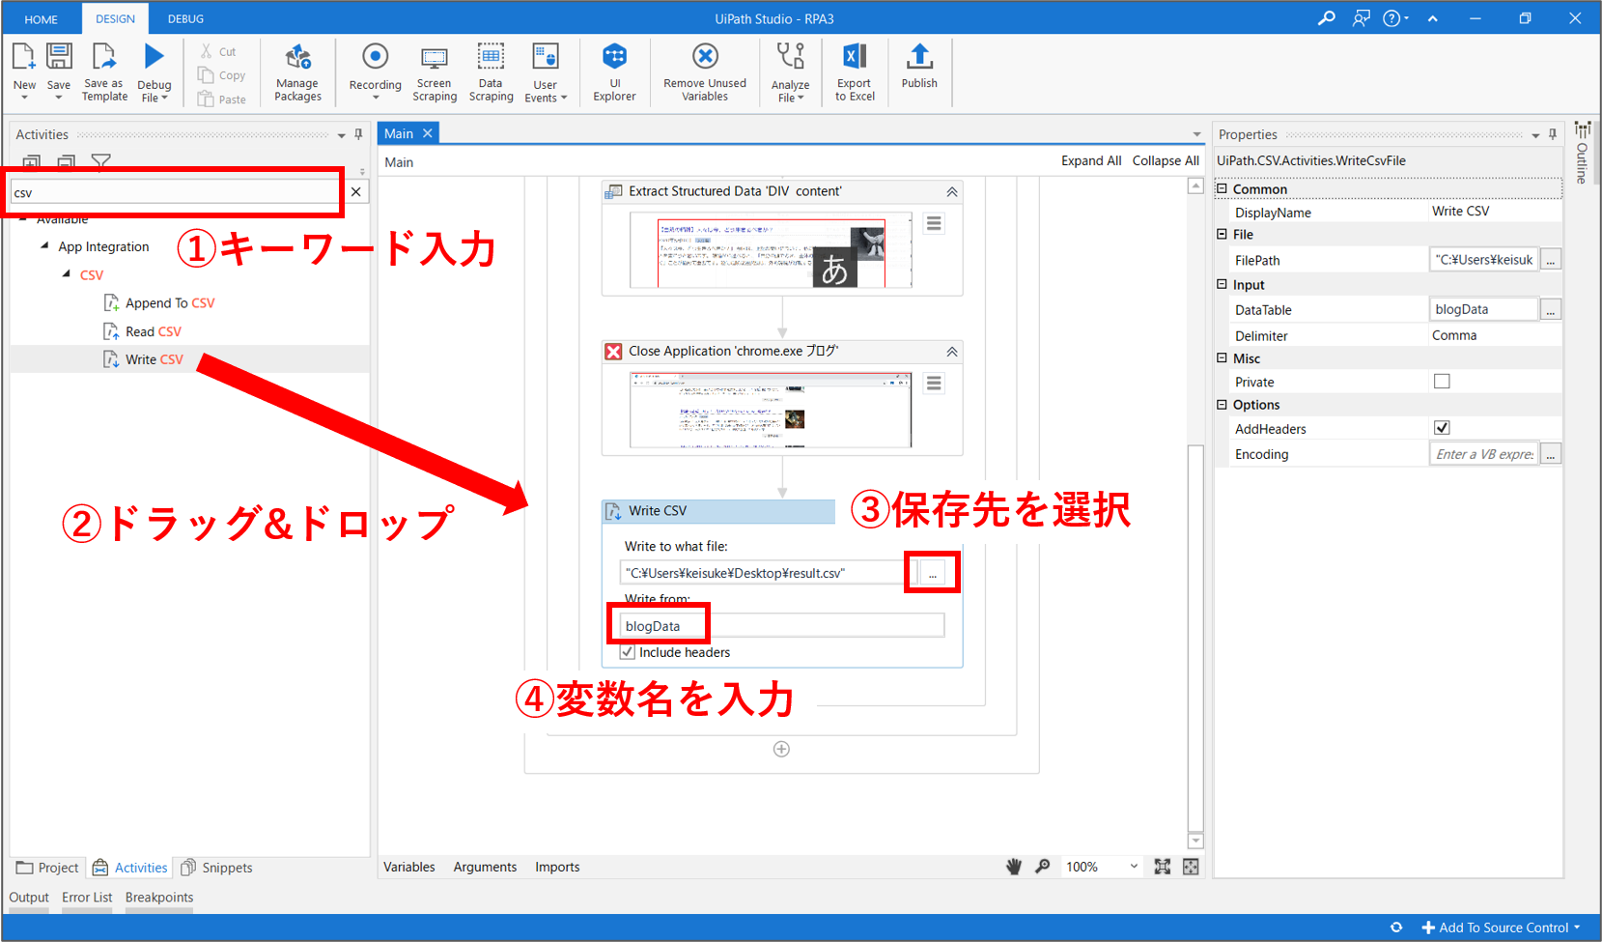This screenshot has height=942, width=1602.
Task: Switch to the DEBUG ribbon tab
Action: click(185, 18)
